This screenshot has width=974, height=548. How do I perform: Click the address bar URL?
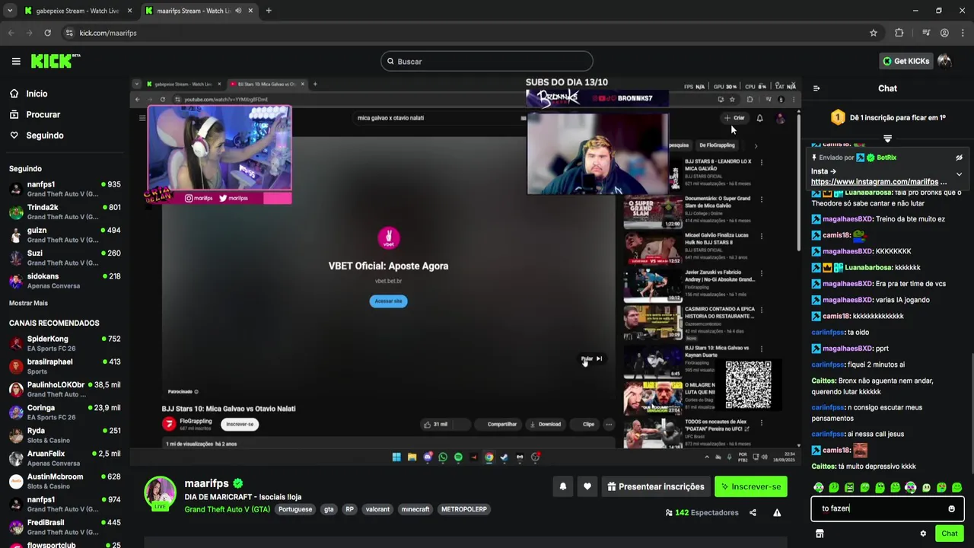point(108,33)
